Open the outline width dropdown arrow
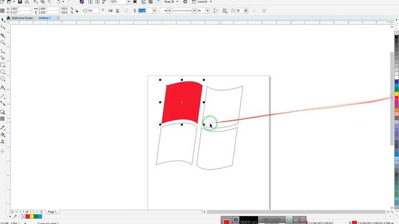This screenshot has width=399, height=224. point(154,11)
